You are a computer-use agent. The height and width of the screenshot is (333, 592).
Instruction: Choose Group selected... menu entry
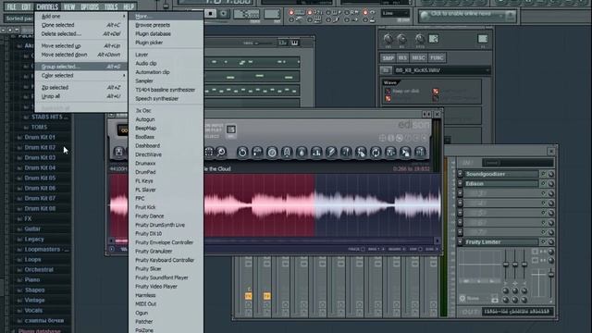tap(80, 67)
